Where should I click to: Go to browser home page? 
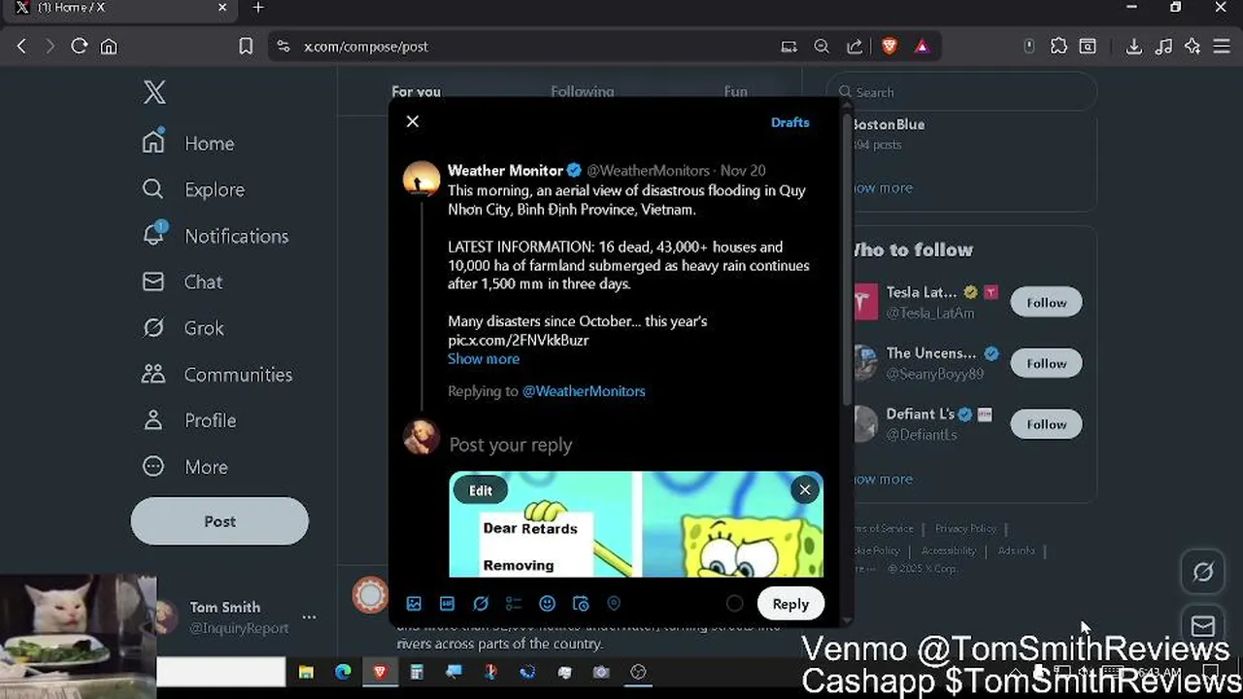[x=109, y=46]
